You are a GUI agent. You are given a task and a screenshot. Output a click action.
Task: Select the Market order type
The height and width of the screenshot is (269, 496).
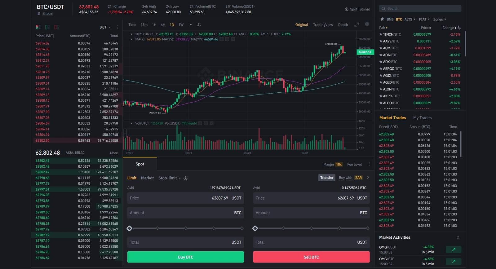coord(147,178)
